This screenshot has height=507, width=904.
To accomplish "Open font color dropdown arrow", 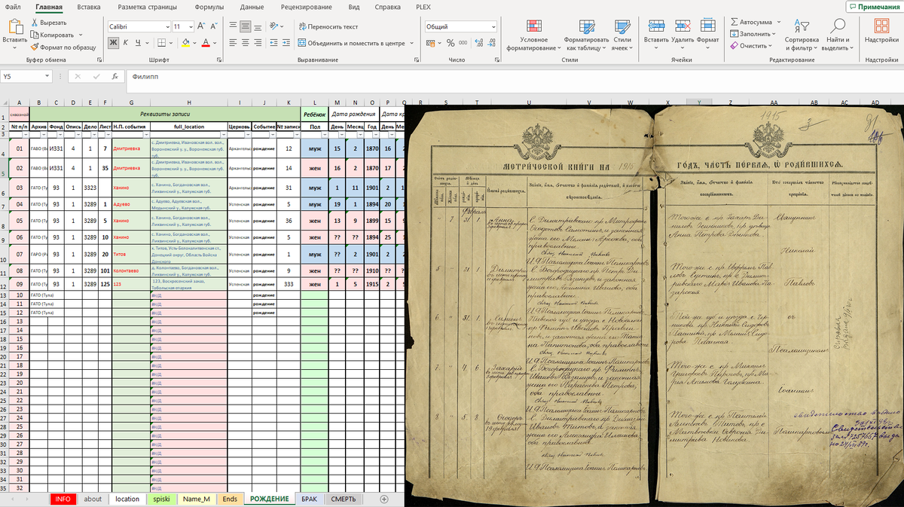I will point(215,42).
